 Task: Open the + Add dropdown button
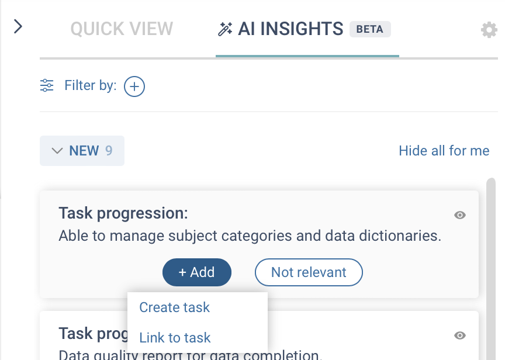196,272
